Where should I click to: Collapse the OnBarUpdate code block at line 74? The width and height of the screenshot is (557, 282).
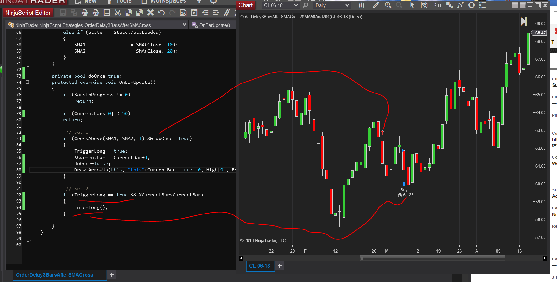tap(27, 82)
